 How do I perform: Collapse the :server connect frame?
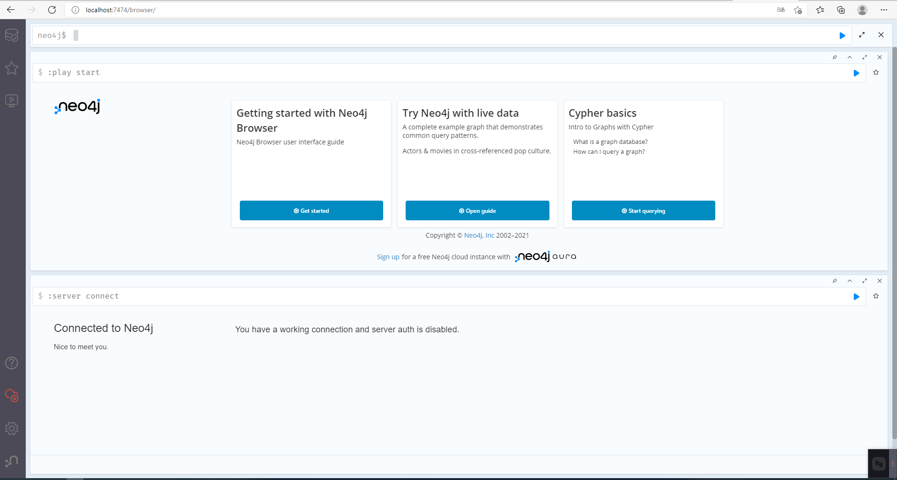(850, 281)
